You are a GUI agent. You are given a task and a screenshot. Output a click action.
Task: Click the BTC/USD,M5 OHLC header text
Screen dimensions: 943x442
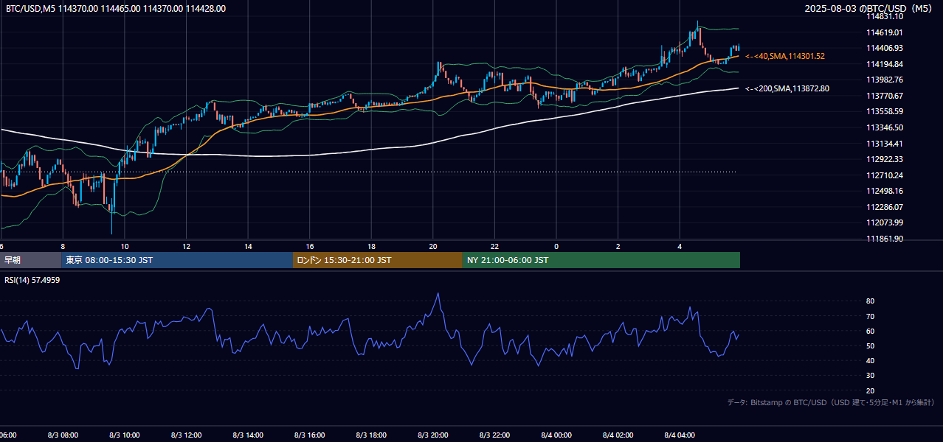pyautogui.click(x=116, y=9)
